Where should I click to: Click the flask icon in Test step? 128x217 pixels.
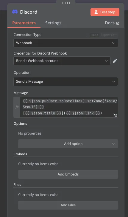tap(96, 12)
